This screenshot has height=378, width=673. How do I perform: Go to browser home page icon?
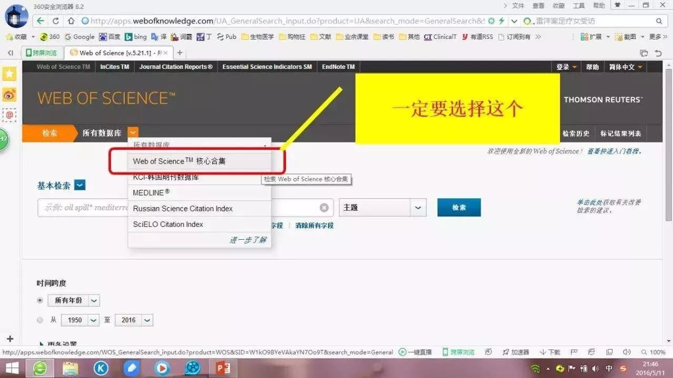71,21
